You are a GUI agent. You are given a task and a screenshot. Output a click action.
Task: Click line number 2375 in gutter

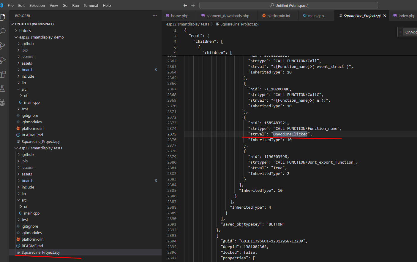click(x=172, y=134)
